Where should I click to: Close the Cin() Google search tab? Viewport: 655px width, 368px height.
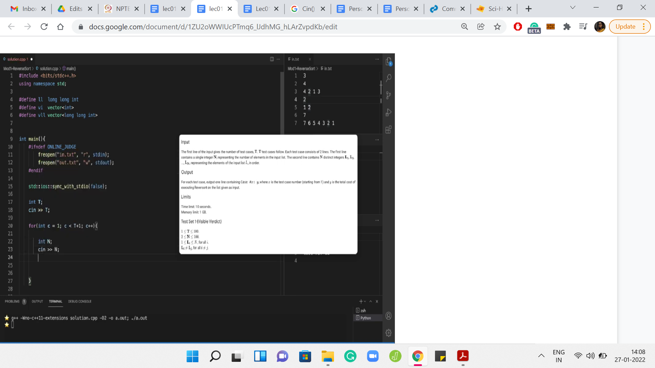[x=323, y=9]
